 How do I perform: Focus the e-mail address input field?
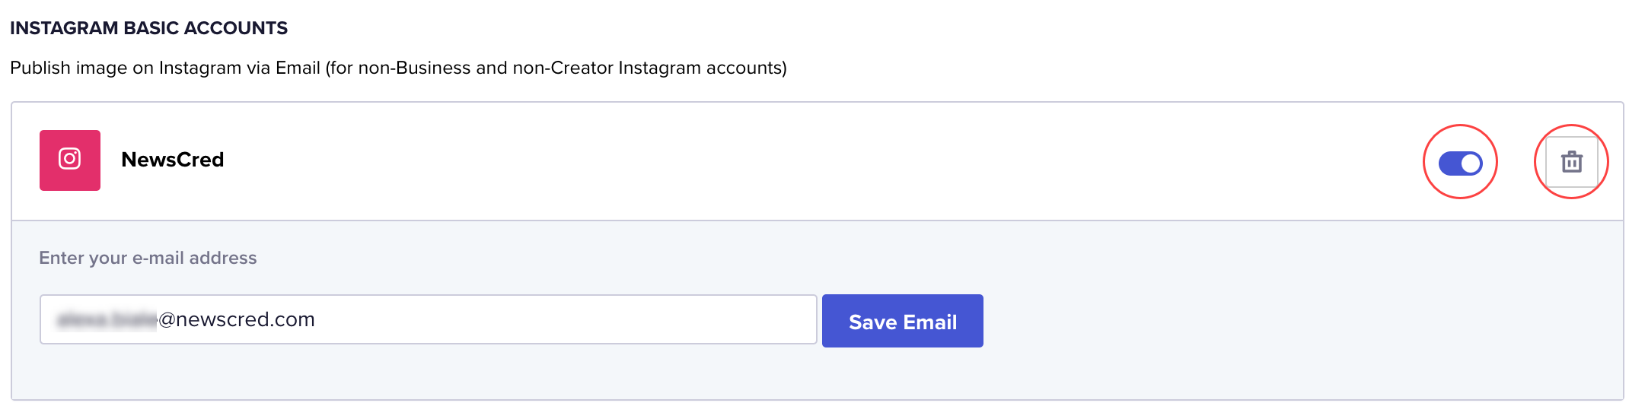[x=429, y=319]
